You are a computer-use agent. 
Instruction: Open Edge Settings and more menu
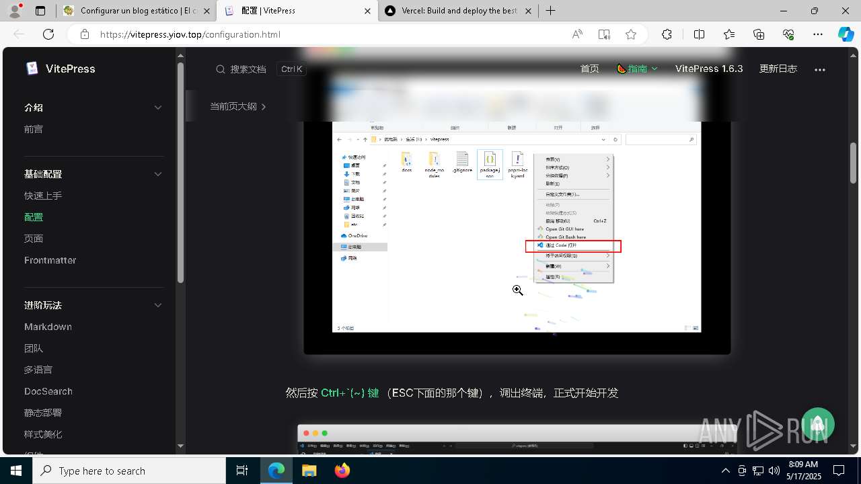click(x=818, y=34)
